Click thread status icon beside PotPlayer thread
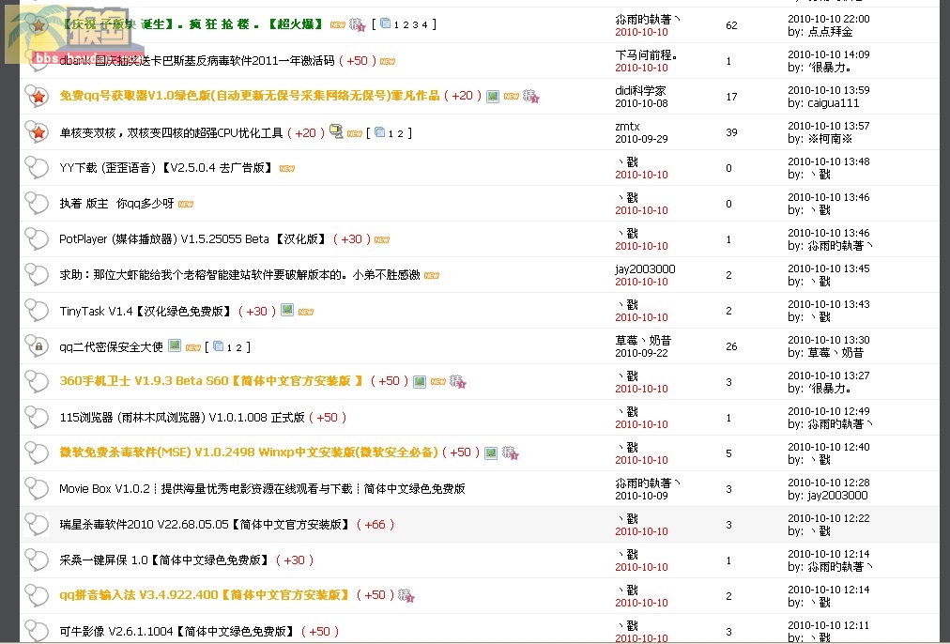The height and width of the screenshot is (644, 950). tap(37, 239)
